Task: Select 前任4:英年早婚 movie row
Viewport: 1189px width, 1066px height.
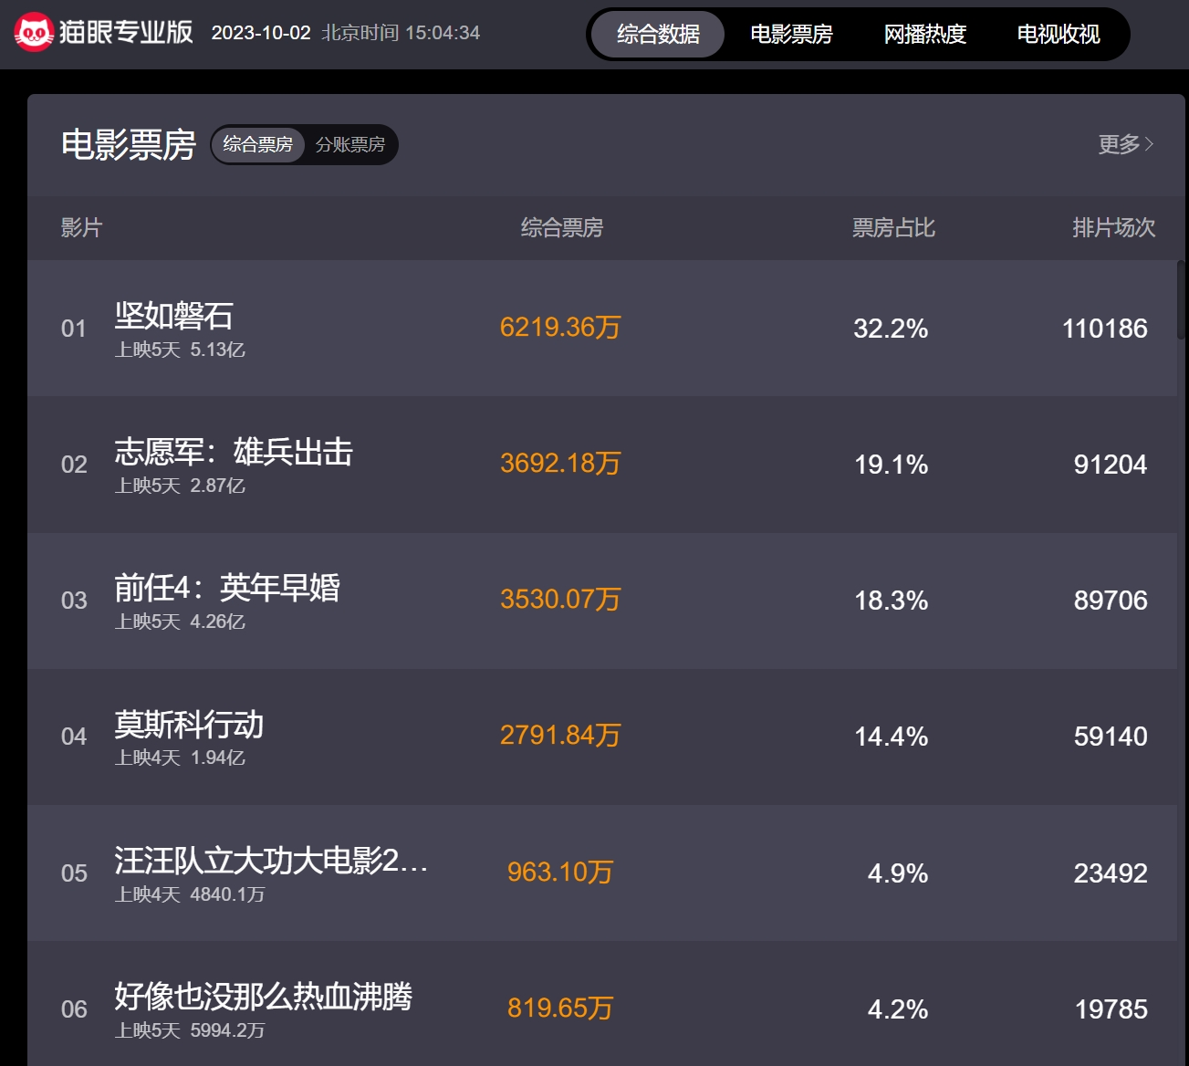Action: [x=602, y=600]
